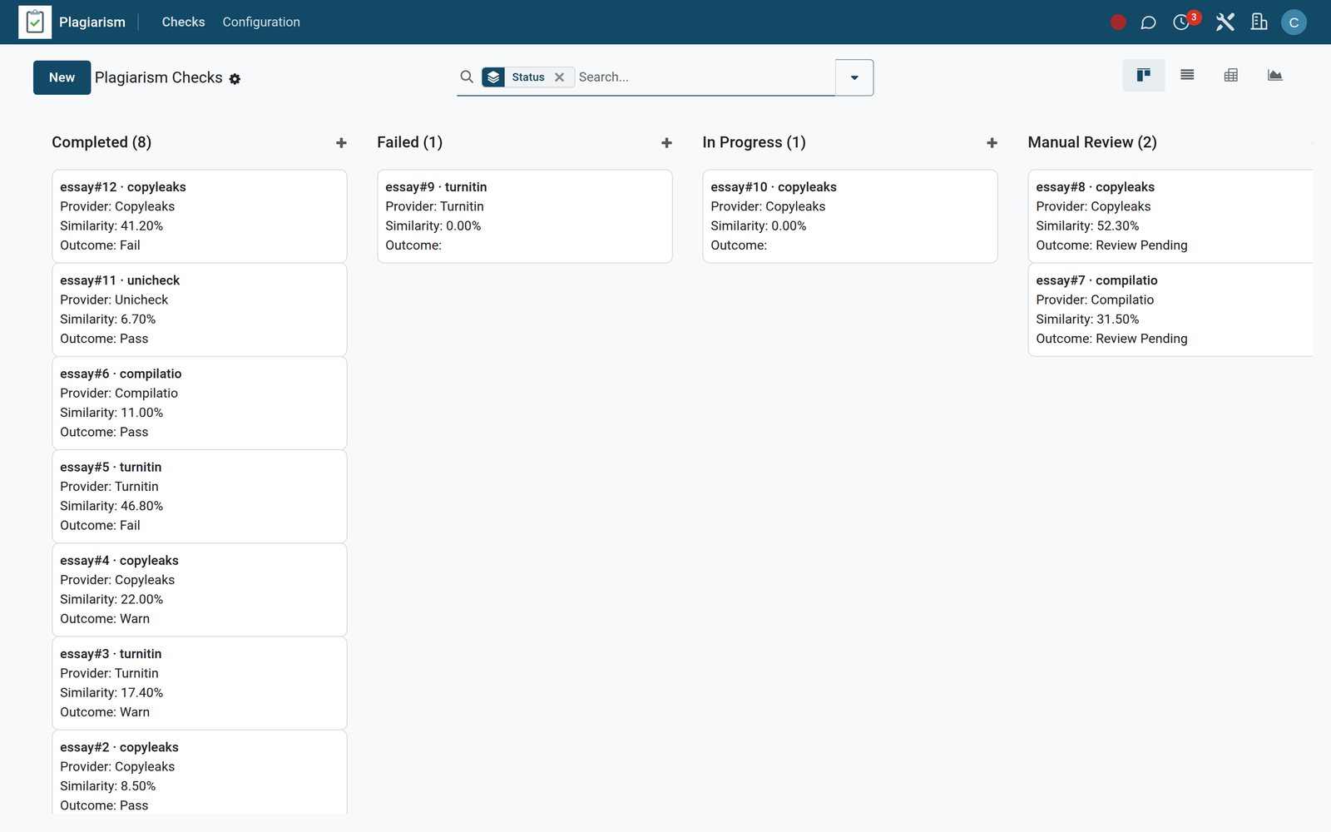Click the gear icon beside Plagiarism Checks
The width and height of the screenshot is (1331, 832).
(235, 79)
